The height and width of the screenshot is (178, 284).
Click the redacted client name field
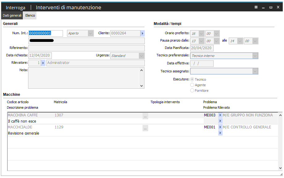coord(86,41)
